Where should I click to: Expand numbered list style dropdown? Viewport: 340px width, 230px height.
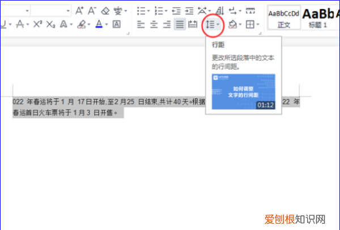pyautogui.click(x=166, y=11)
